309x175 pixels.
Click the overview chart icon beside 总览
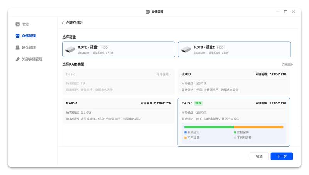(17, 24)
